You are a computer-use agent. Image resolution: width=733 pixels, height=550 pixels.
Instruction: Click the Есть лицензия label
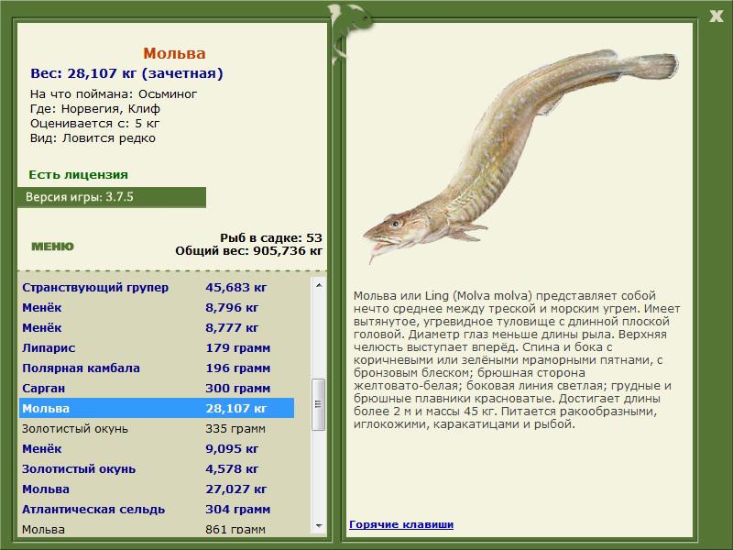tap(78, 174)
